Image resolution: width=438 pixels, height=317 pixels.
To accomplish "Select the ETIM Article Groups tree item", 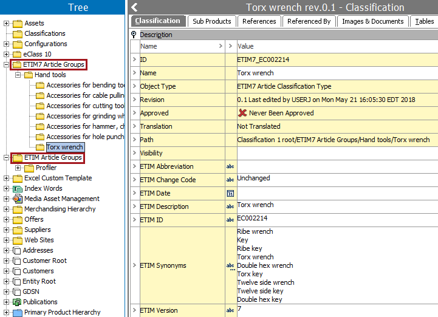I will coord(53,158).
